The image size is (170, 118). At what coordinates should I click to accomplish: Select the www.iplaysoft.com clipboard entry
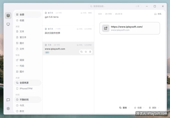click(68, 48)
